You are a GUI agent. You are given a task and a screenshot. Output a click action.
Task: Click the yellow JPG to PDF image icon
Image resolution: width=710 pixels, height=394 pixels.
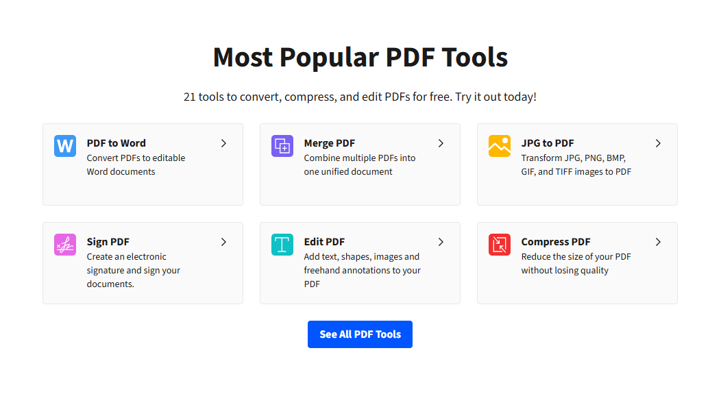point(500,146)
